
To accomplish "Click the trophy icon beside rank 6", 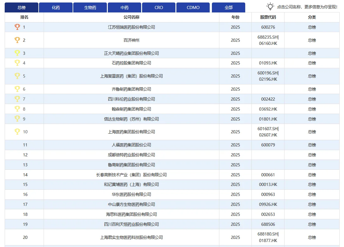I will click(x=17, y=89).
